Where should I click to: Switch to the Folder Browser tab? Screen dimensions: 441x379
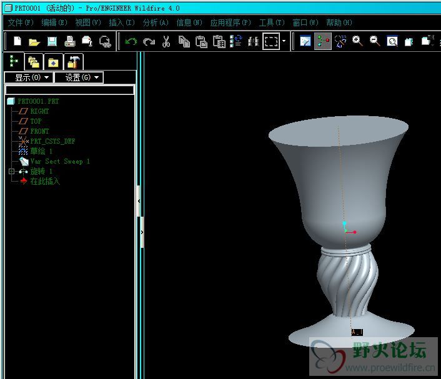point(34,62)
